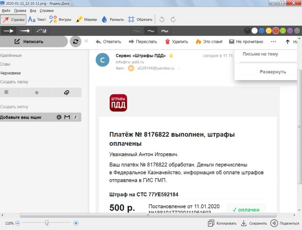
Task: Redo the edit with the right curved arrow
Action: coord(173,19)
